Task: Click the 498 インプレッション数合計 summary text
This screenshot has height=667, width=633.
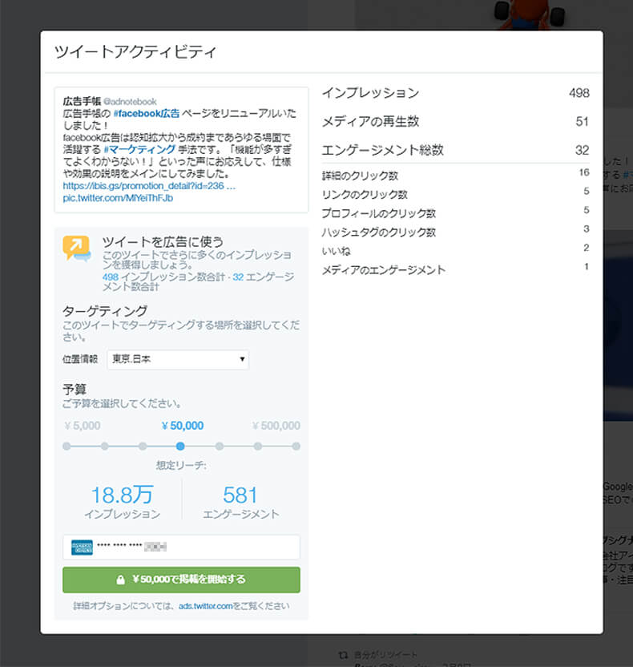Action: [163, 277]
